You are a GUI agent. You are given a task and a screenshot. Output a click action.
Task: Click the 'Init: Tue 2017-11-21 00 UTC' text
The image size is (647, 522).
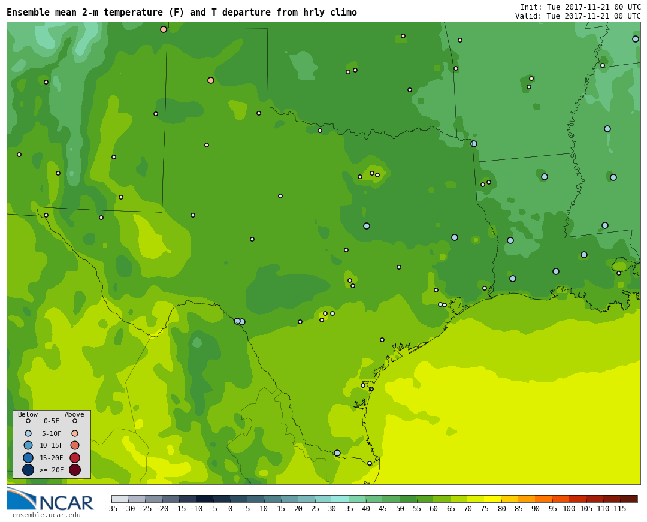580,7
